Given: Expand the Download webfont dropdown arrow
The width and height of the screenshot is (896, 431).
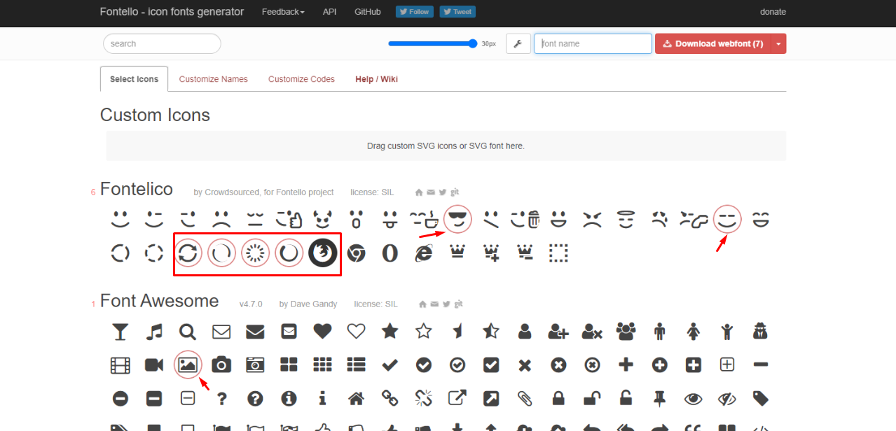Looking at the screenshot, I should (778, 43).
